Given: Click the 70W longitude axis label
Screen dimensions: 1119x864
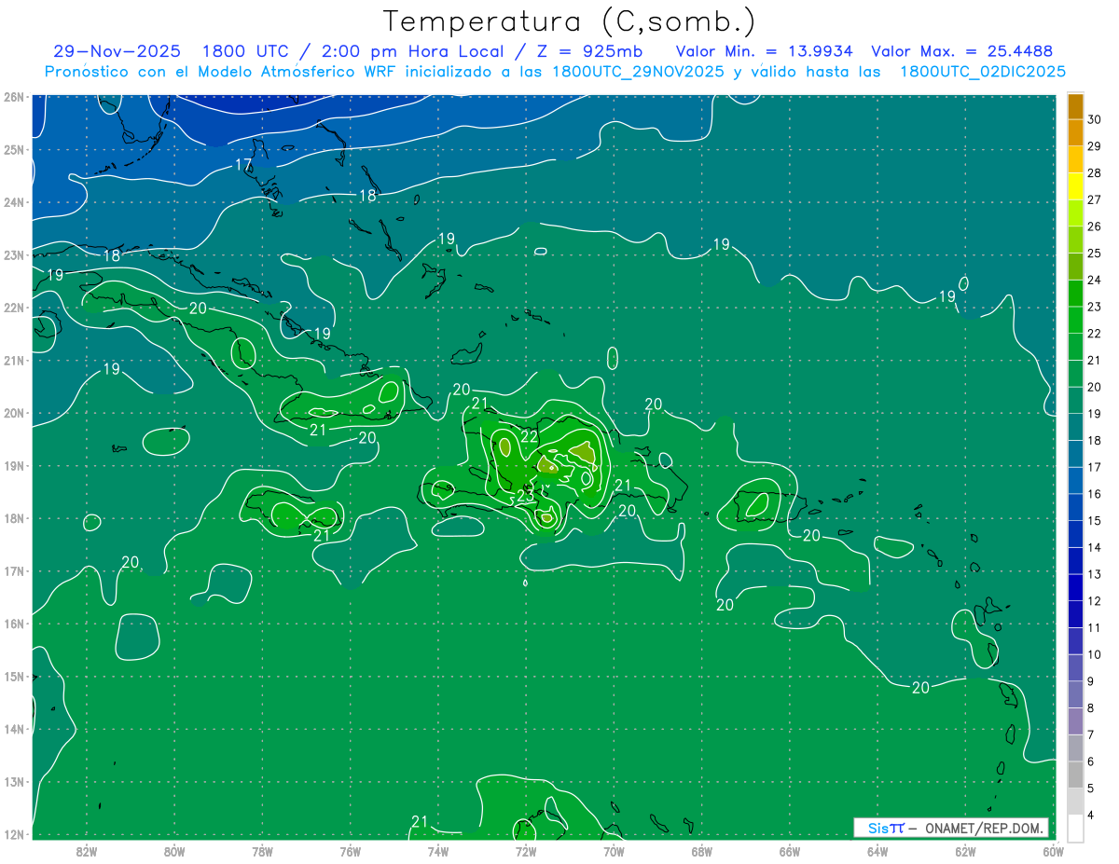Looking at the screenshot, I should pos(614,850).
